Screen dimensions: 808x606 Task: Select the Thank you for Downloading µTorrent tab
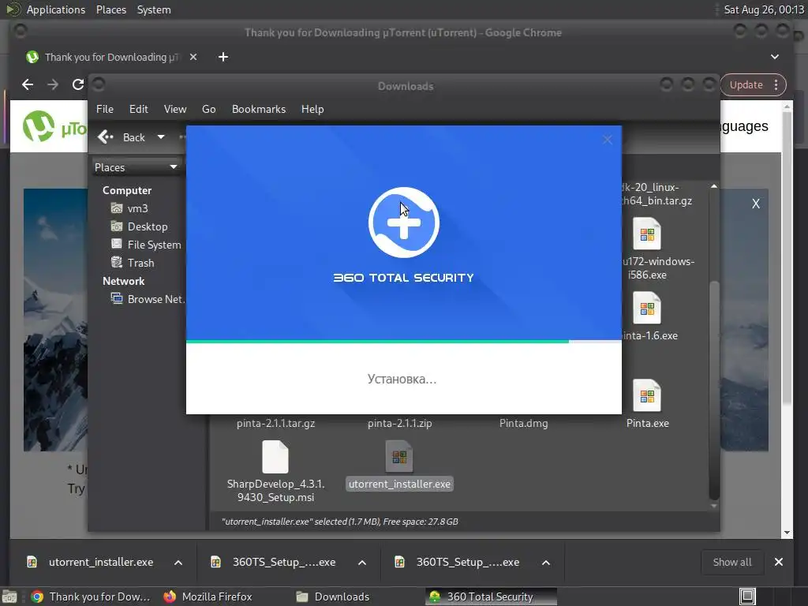pos(111,57)
